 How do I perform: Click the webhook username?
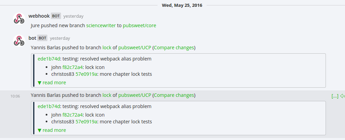(39, 16)
